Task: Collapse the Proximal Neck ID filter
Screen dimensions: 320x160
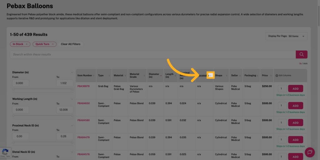Action: [72, 126]
